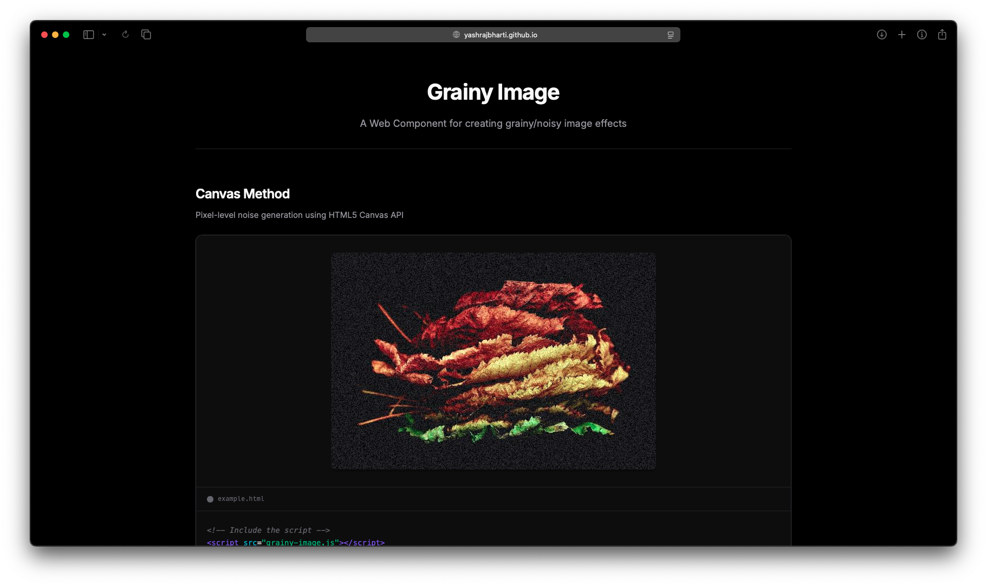Open the Downloads icon
The width and height of the screenshot is (987, 586).
pos(882,35)
